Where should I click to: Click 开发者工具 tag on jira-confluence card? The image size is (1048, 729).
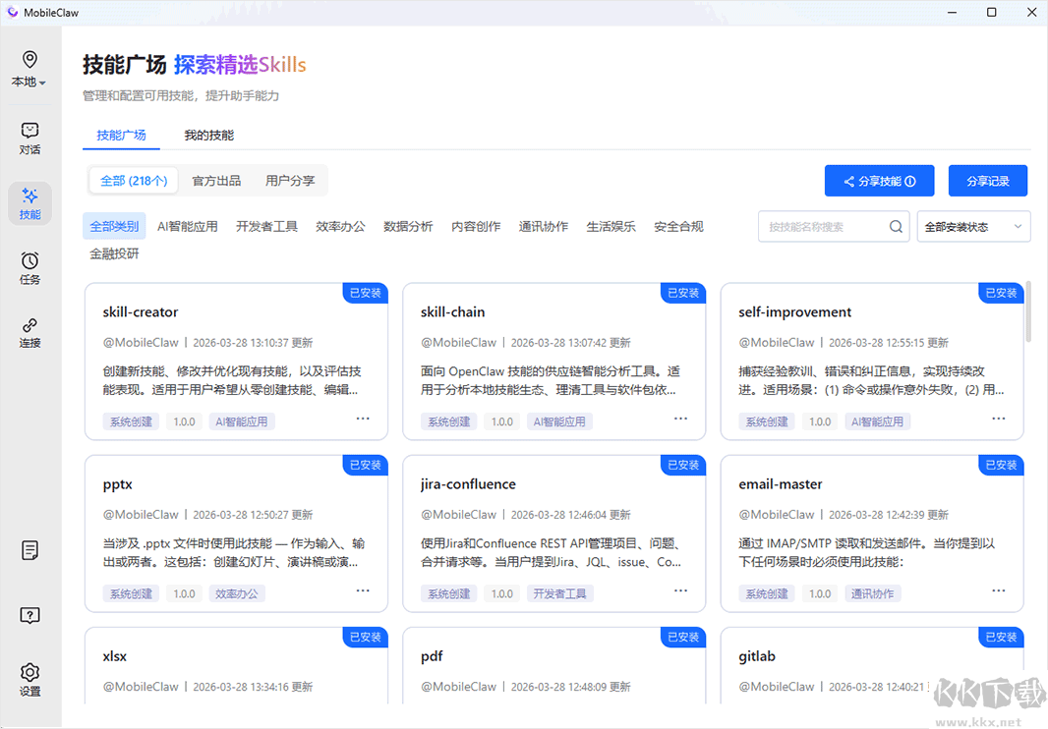tap(559, 593)
